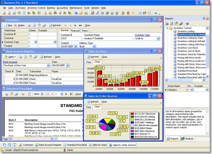Open the Bank Account dropdown list

click(x=48, y=66)
